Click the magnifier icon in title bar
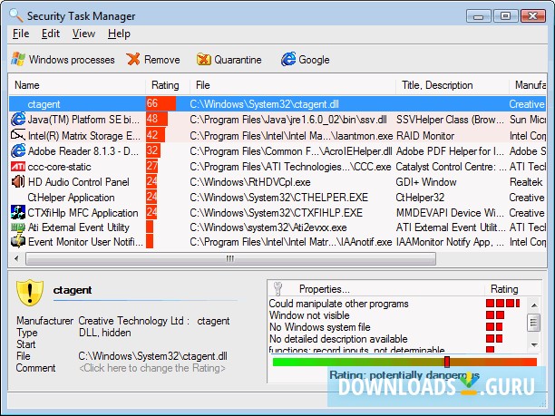The image size is (555, 416). (x=16, y=15)
